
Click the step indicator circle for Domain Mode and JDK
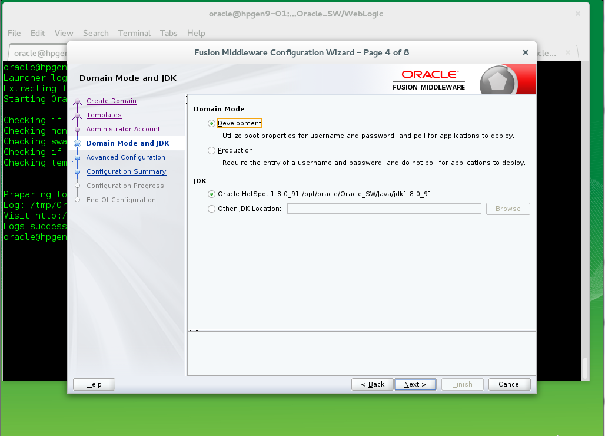[77, 143]
